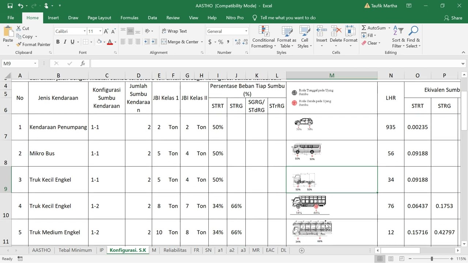Click the formula bar input field
This screenshot has height=263, width=468.
click(x=275, y=64)
